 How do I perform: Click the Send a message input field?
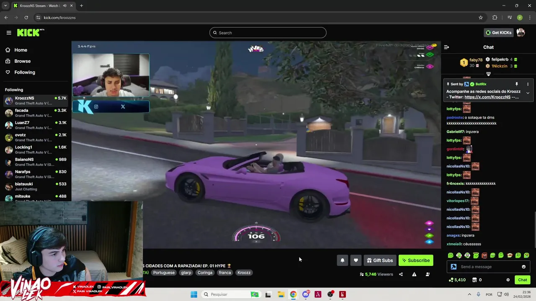[488, 267]
